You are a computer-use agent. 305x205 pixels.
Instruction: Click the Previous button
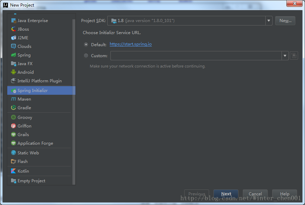pyautogui.click(x=197, y=194)
